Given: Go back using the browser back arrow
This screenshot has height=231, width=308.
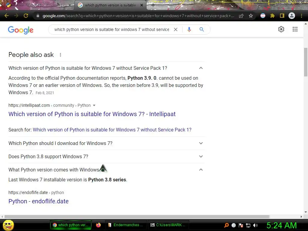Looking at the screenshot, I should [7, 16].
